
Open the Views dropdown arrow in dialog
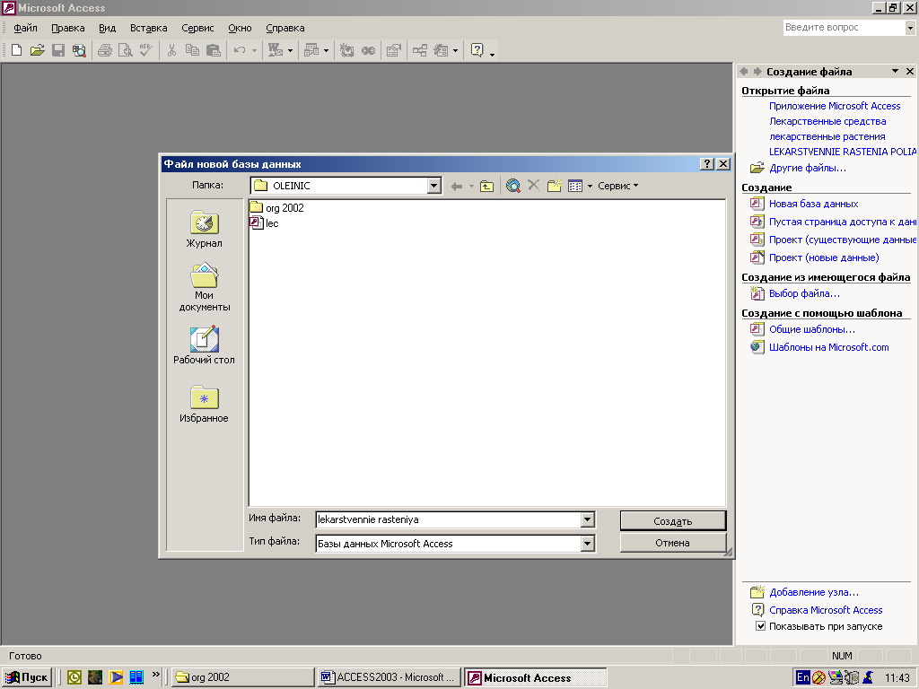click(x=590, y=187)
